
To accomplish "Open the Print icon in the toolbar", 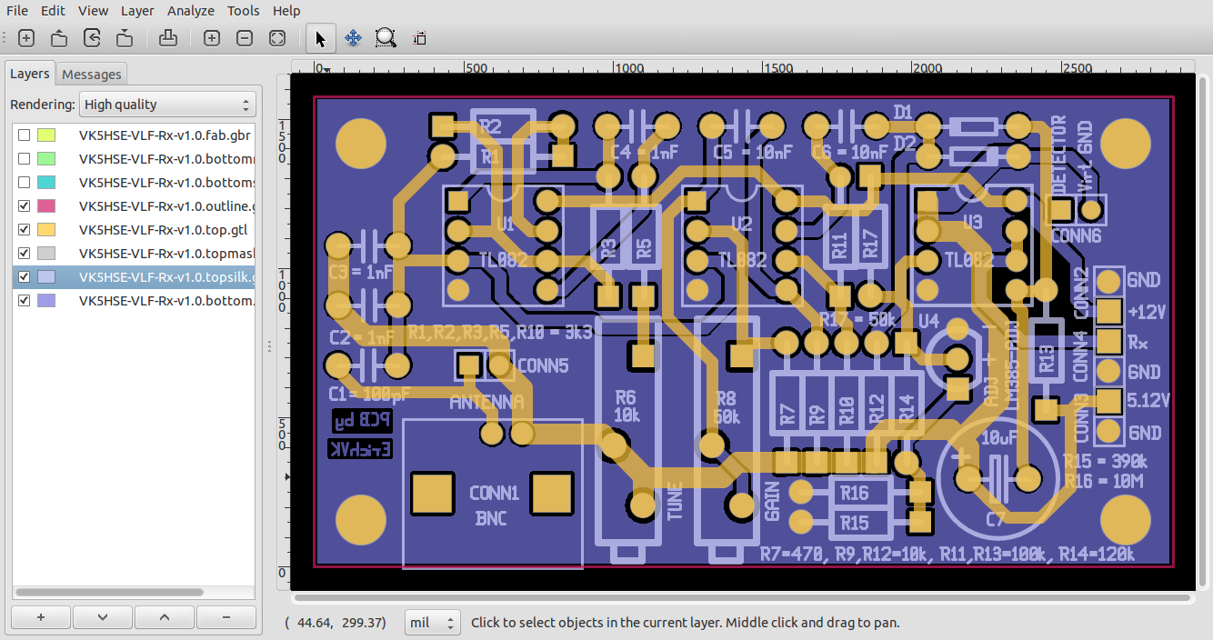I will 168,38.
